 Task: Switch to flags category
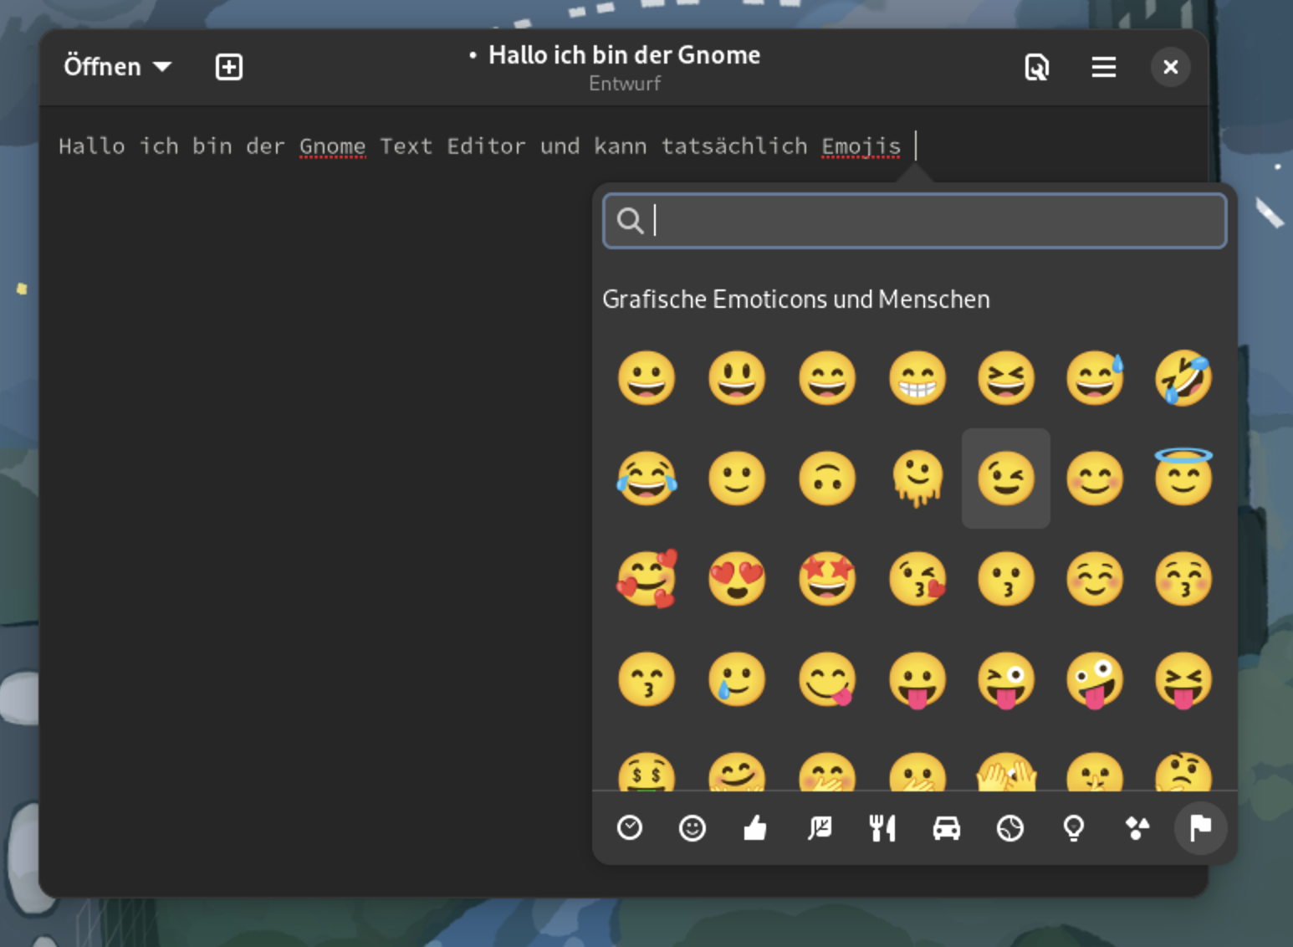click(1201, 828)
